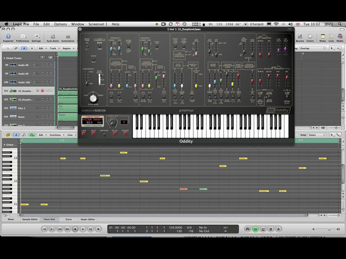The image size is (346, 259).
Task: Open the Screenset 1 menu
Action: click(98, 24)
